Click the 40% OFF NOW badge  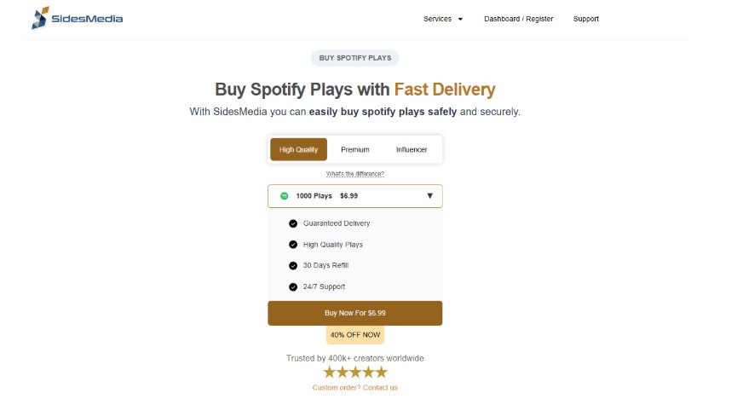click(x=355, y=334)
